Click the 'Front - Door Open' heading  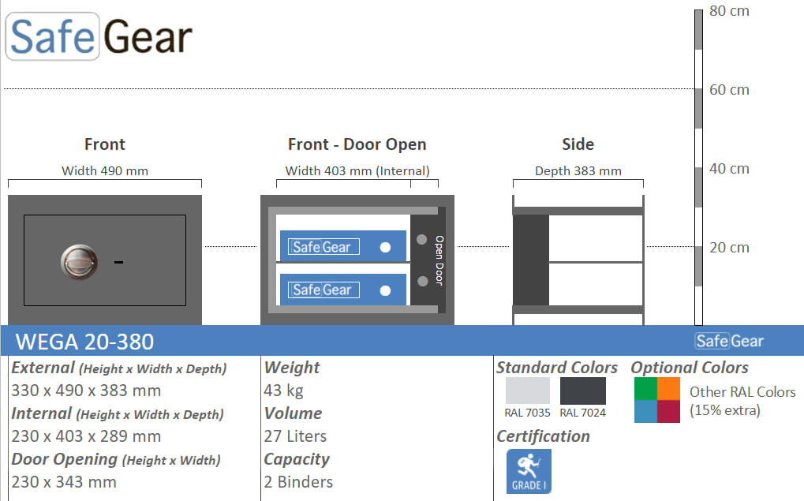(357, 144)
